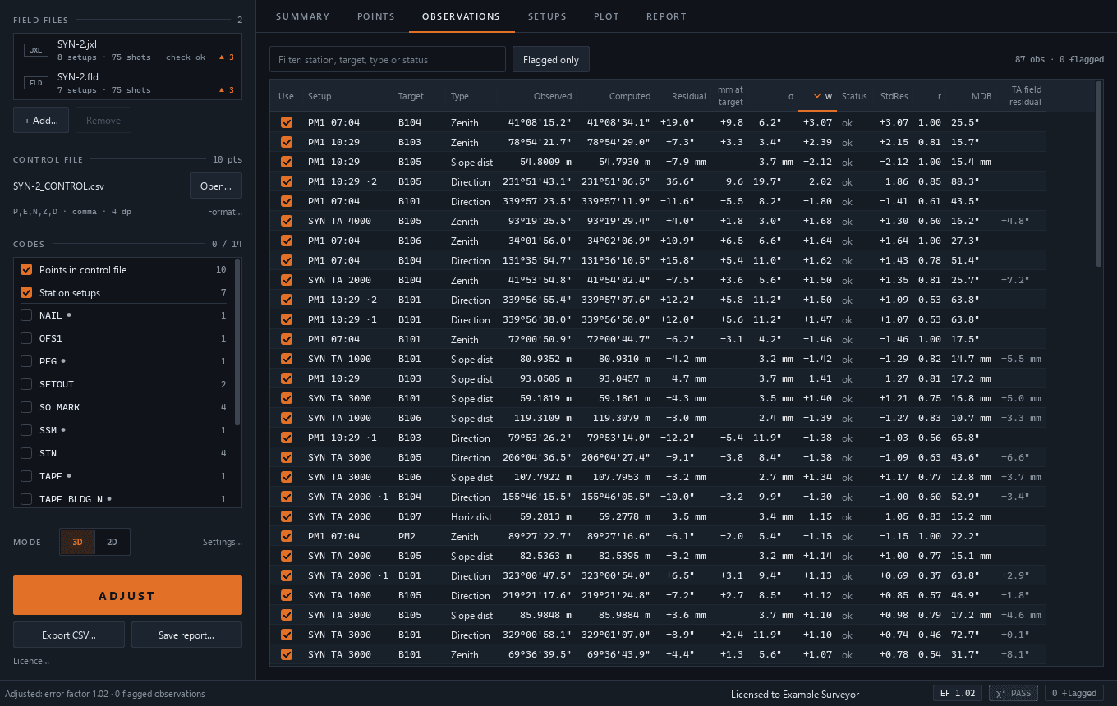Open mode Settings... link
The height and width of the screenshot is (706, 1117).
pyautogui.click(x=223, y=542)
